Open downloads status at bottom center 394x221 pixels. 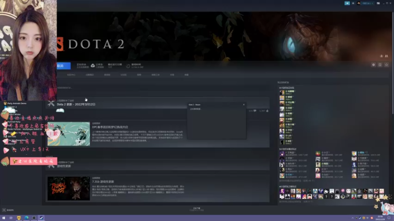(197, 209)
